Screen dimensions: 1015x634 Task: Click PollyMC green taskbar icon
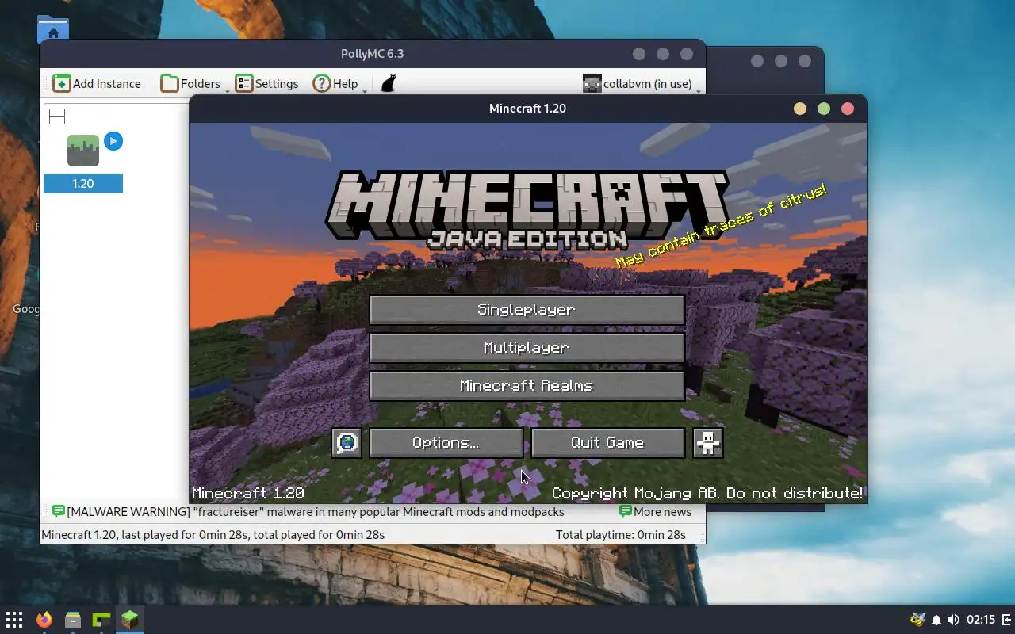pos(101,620)
